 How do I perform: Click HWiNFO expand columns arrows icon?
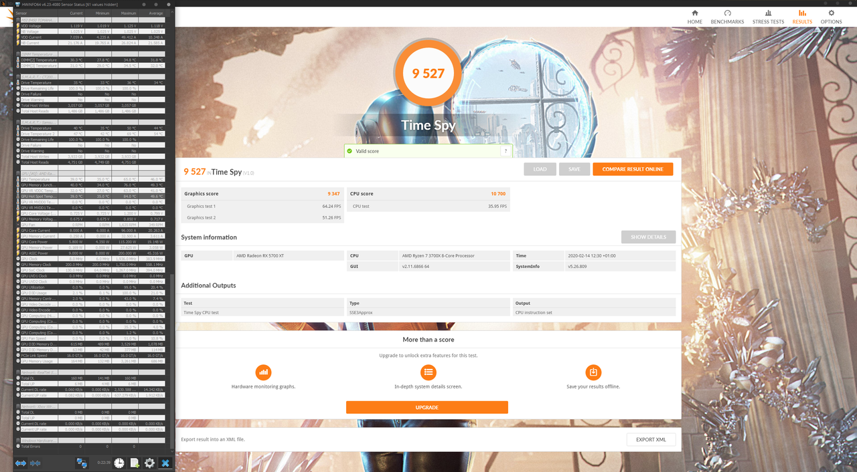click(x=21, y=463)
